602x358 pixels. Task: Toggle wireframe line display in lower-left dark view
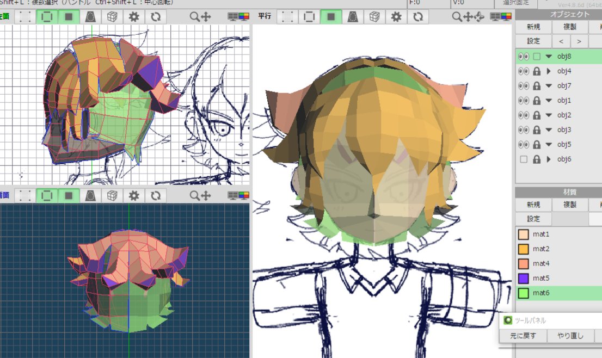[47, 196]
